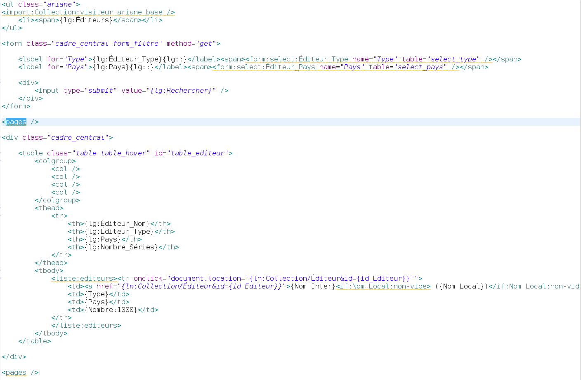581x380 pixels.
Task: Place cursor on the 'ariane' class value
Action: coord(59,5)
